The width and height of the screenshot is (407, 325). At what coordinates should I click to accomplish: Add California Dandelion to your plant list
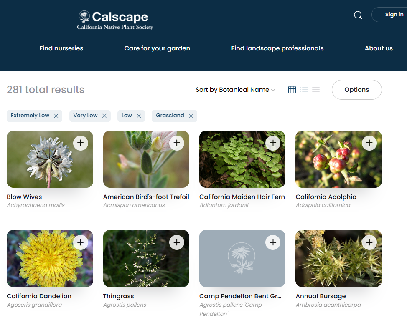pyautogui.click(x=81, y=242)
